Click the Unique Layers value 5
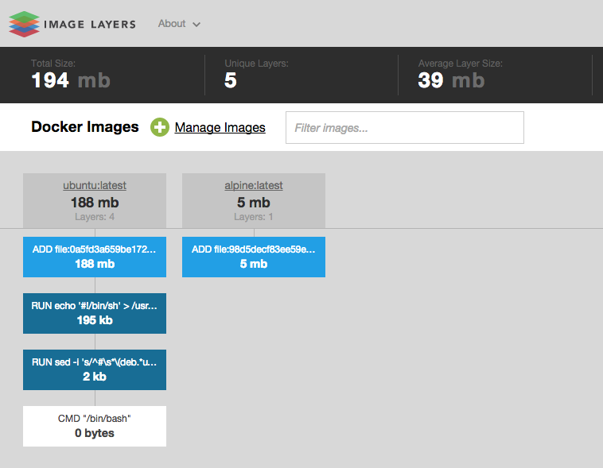 point(231,80)
